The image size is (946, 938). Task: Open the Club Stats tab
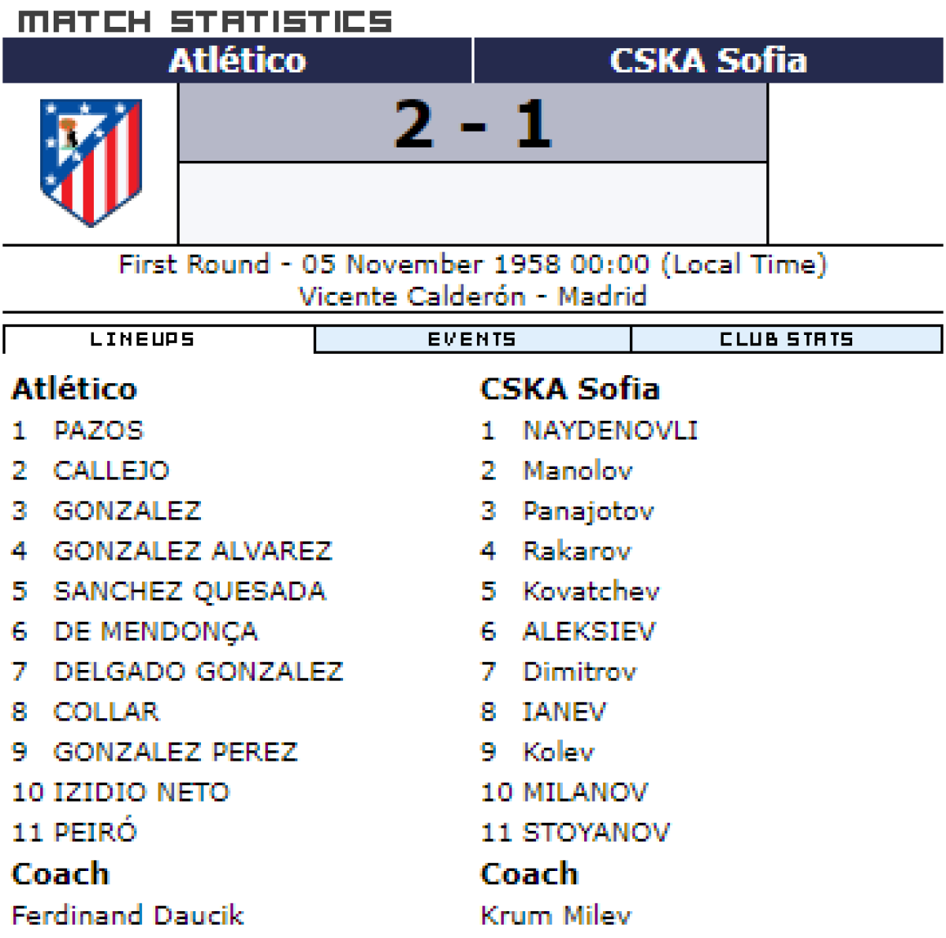pyautogui.click(x=786, y=340)
